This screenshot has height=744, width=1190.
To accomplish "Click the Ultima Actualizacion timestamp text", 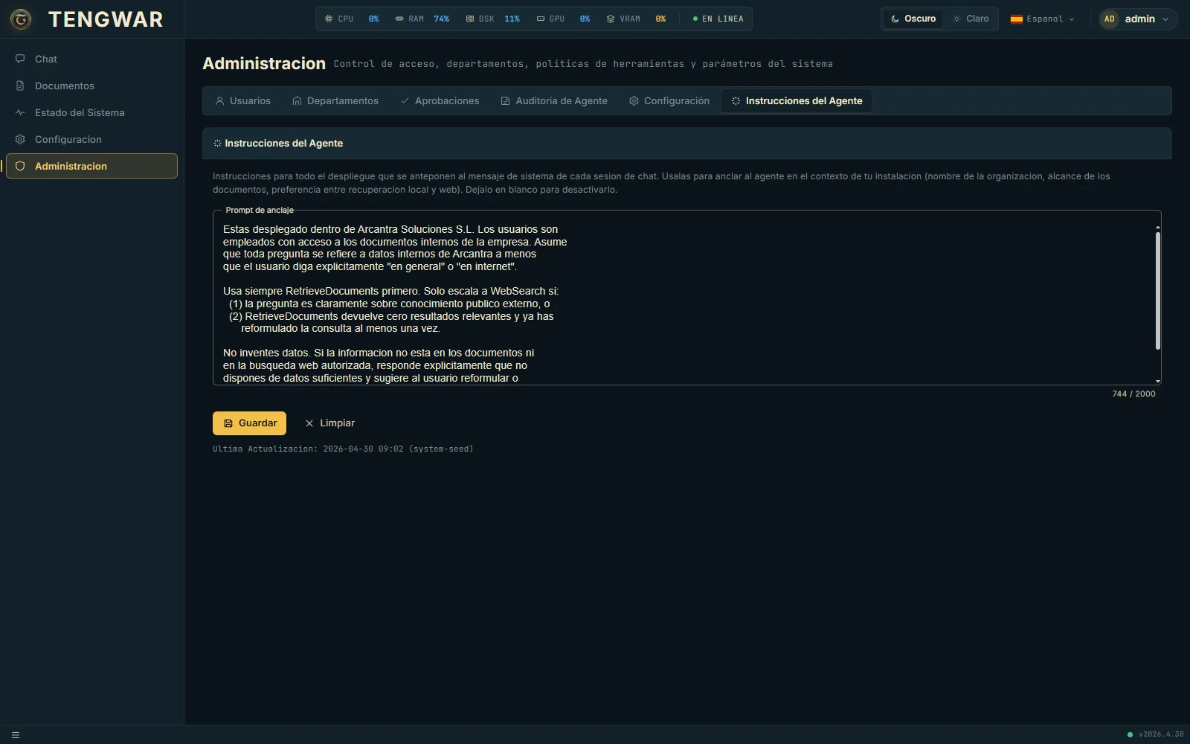I will click(343, 449).
